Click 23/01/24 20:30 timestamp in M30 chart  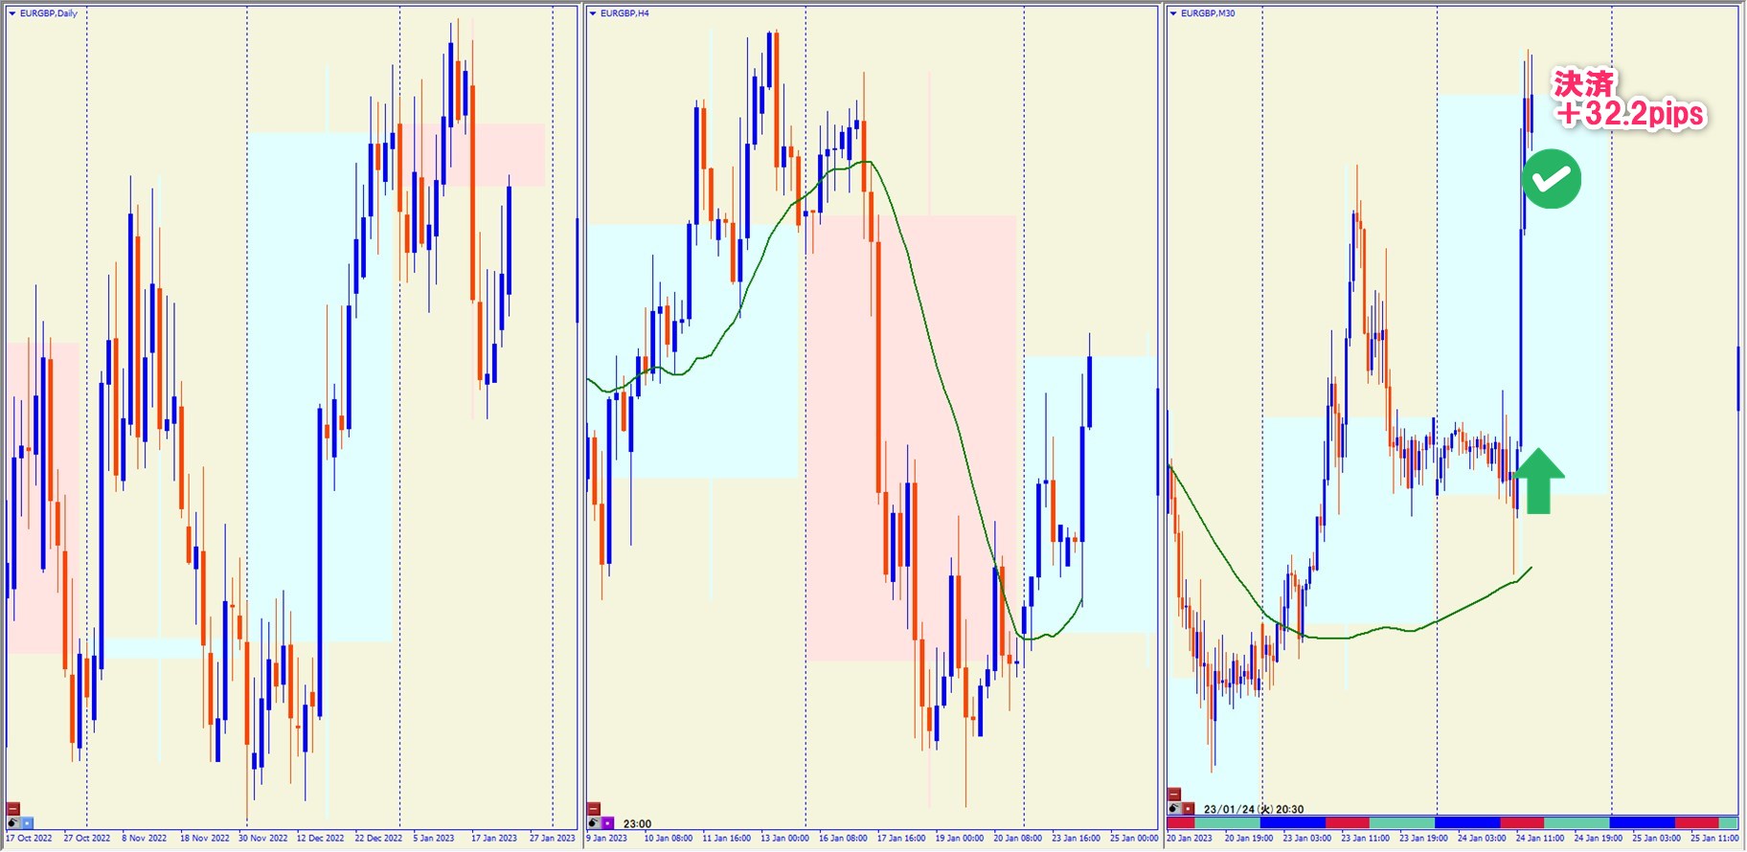[1253, 809]
